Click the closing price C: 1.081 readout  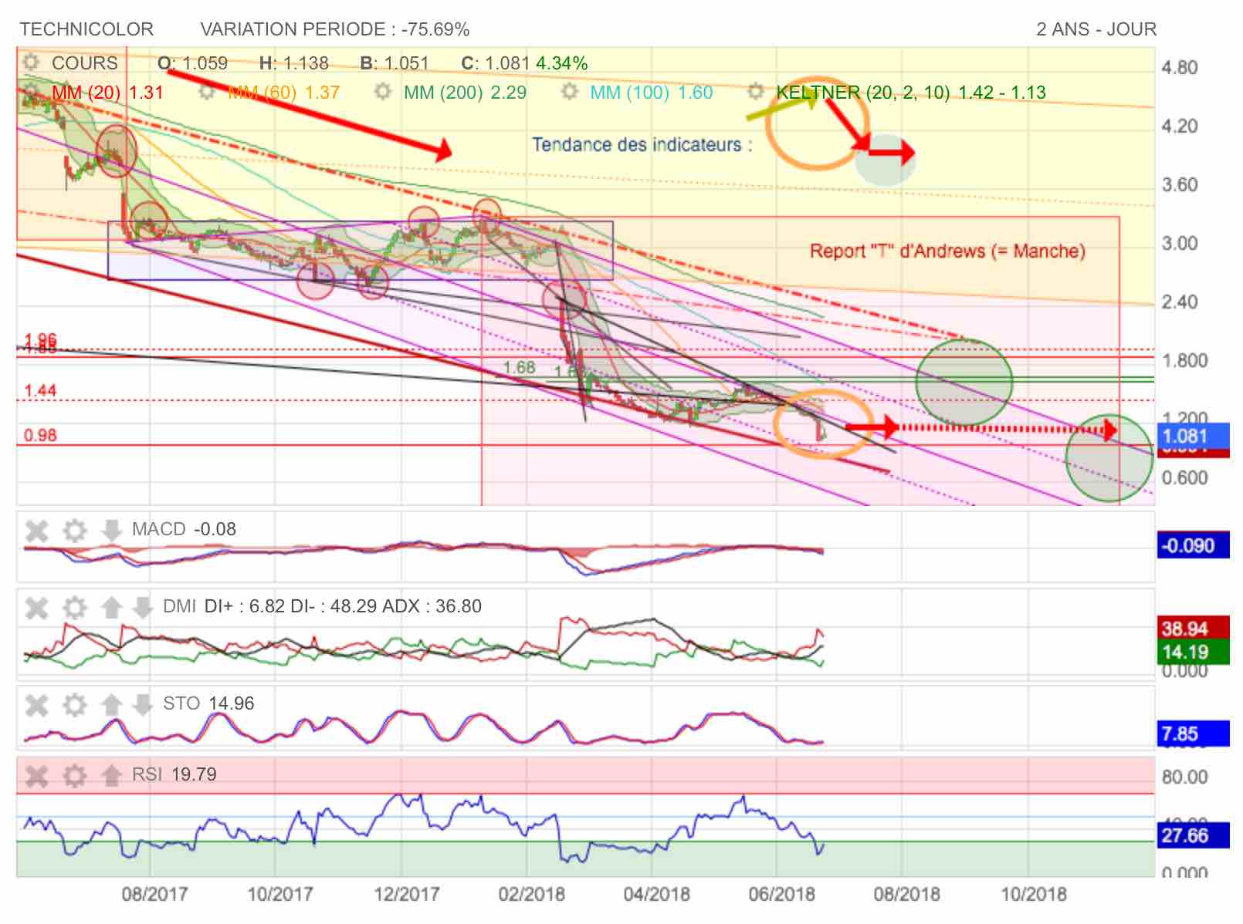pos(495,63)
